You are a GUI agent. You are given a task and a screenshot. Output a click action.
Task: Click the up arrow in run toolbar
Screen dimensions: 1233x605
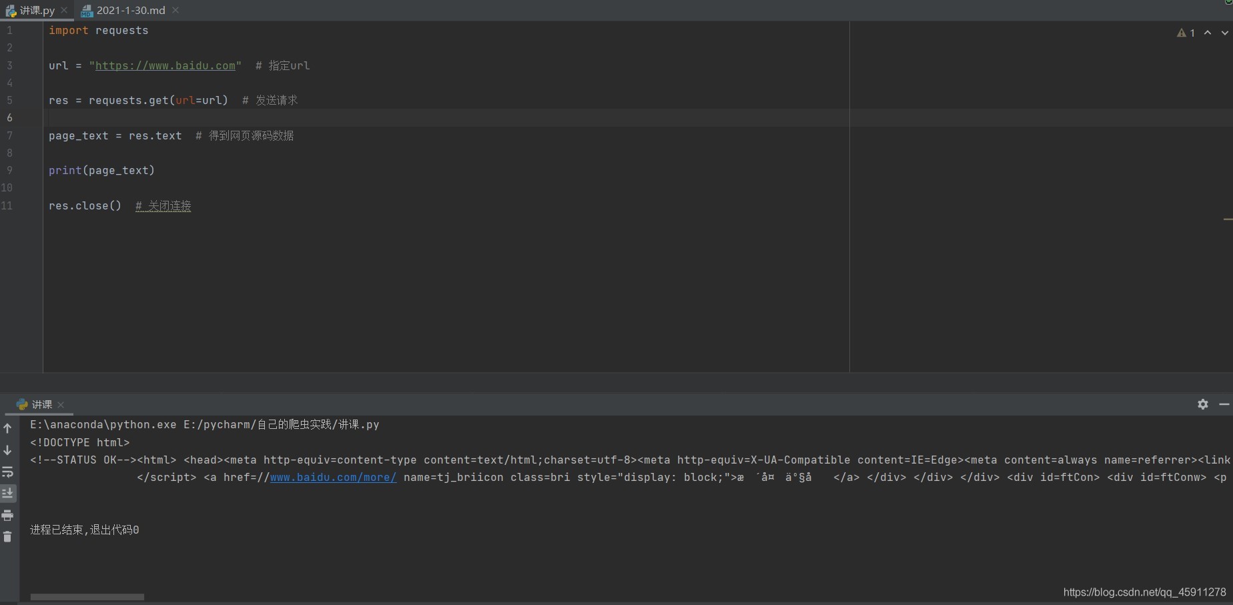point(8,428)
